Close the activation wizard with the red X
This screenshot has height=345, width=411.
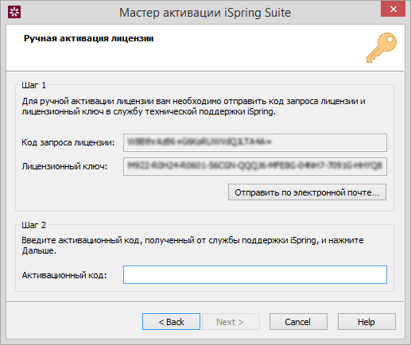click(x=393, y=9)
